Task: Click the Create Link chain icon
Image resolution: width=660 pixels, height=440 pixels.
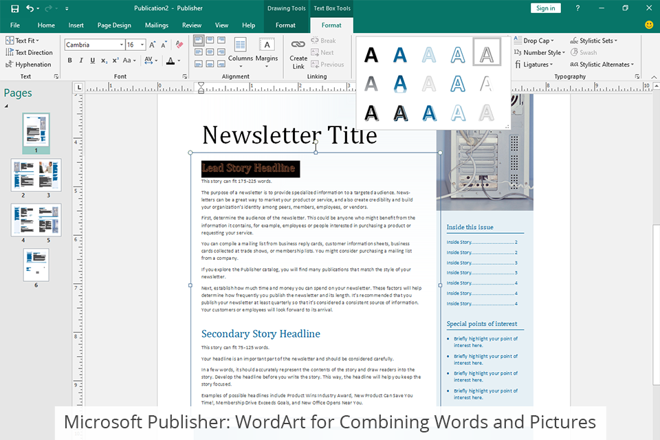Action: (298, 44)
